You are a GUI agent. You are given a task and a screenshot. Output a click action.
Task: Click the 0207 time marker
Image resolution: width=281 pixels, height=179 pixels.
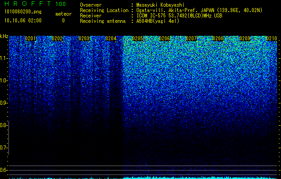[x=191, y=38]
